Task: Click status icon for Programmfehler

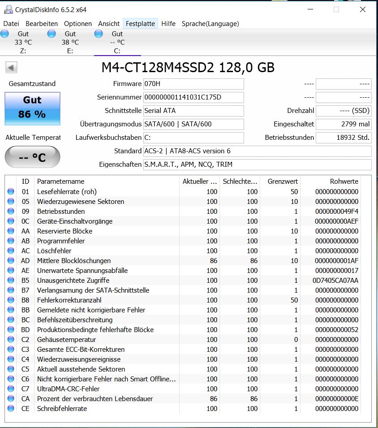Action: [11, 241]
